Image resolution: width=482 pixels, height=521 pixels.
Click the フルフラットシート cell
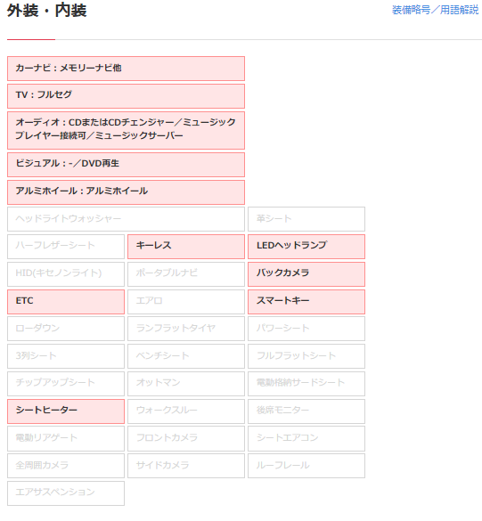(306, 356)
